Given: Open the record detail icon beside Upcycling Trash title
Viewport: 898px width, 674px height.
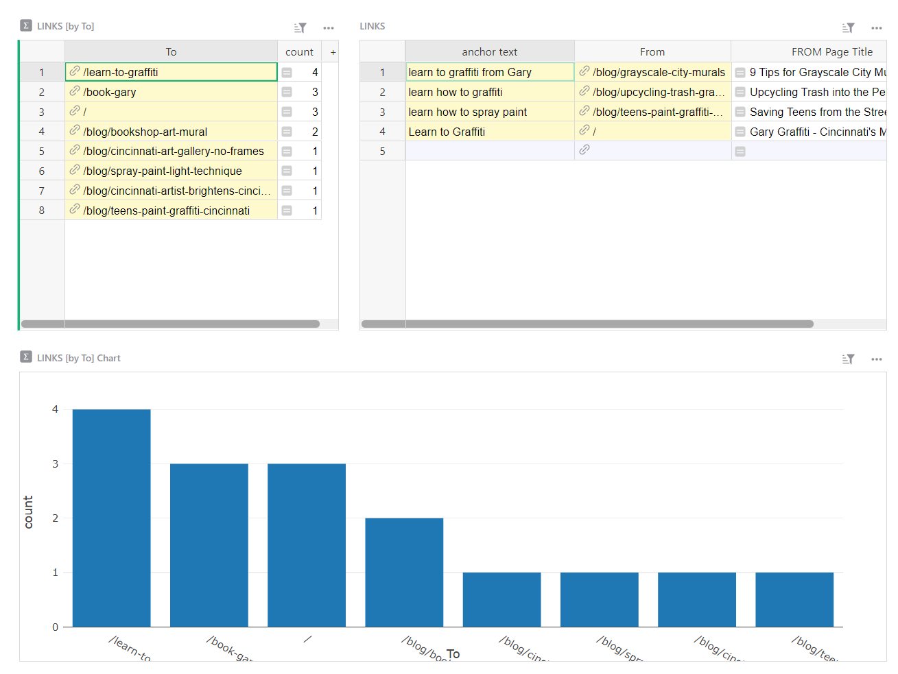Looking at the screenshot, I should coord(740,91).
